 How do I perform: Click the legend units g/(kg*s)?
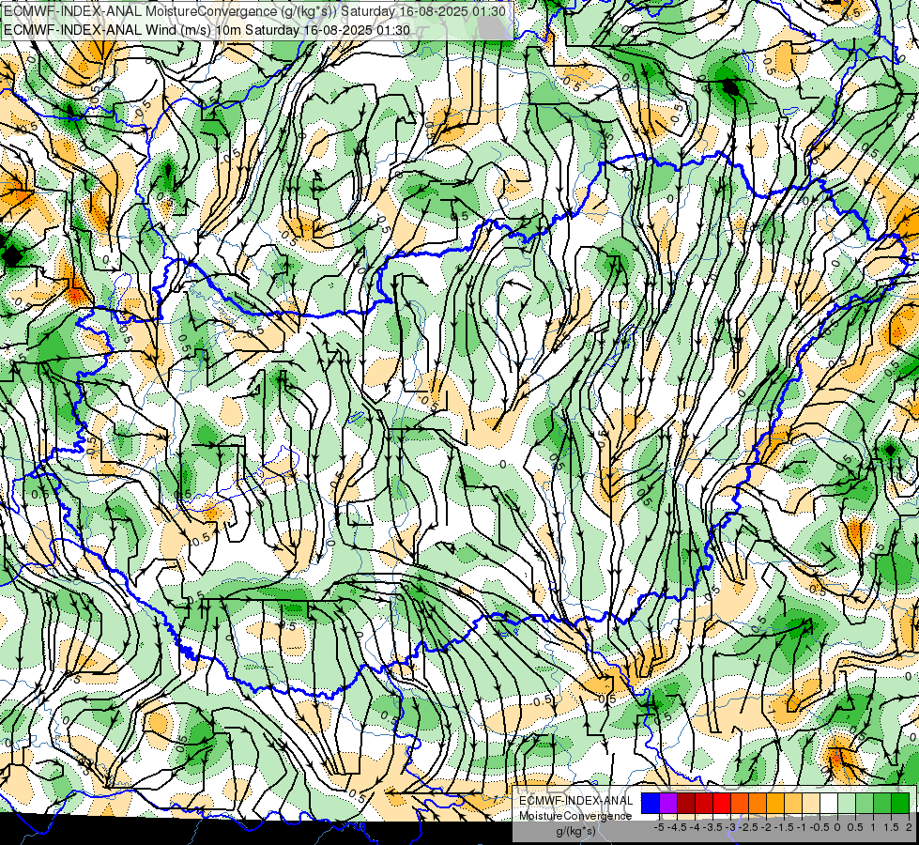(x=575, y=832)
